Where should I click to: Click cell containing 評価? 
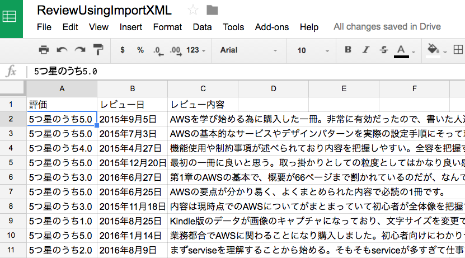tap(62, 105)
